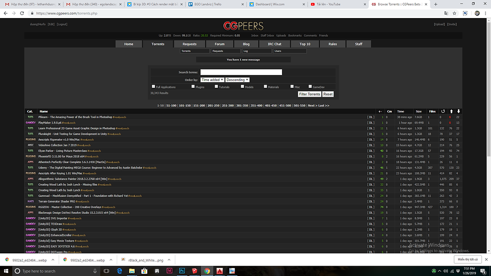
Task: Sort by snatched count circular-arrow header icon
Action: (443, 111)
